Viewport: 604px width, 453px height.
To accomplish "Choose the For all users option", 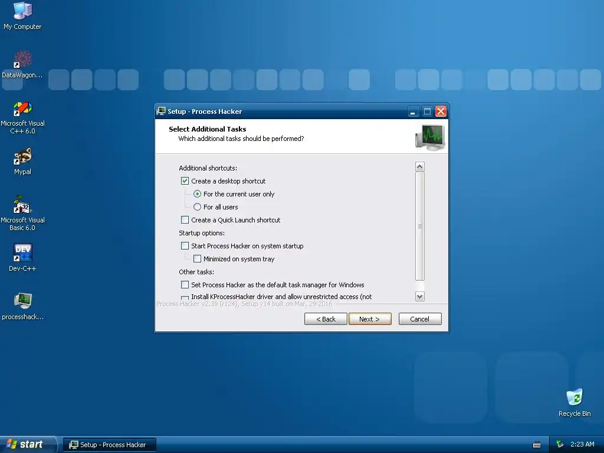I will 197,207.
